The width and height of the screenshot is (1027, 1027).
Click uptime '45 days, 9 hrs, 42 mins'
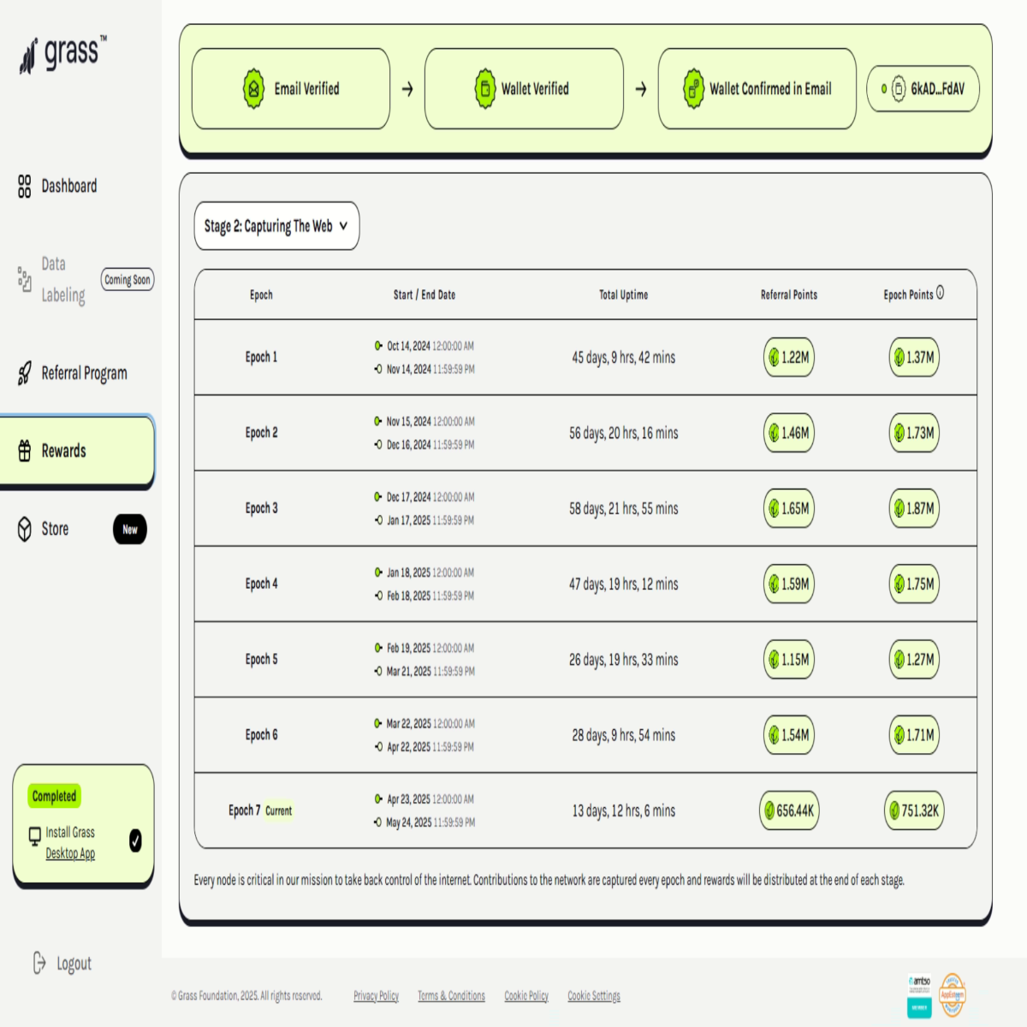[x=624, y=358]
